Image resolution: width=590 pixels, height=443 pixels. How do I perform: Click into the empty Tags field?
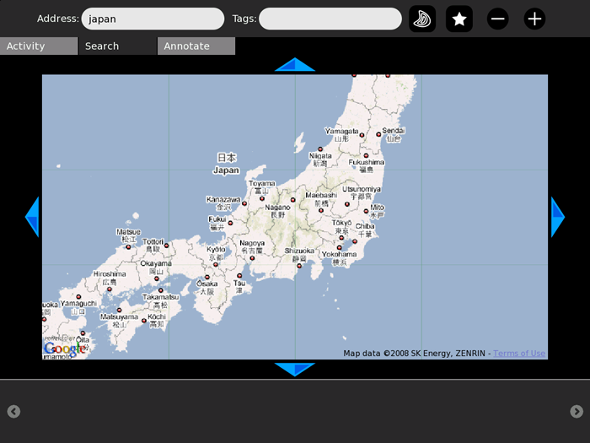pyautogui.click(x=330, y=19)
